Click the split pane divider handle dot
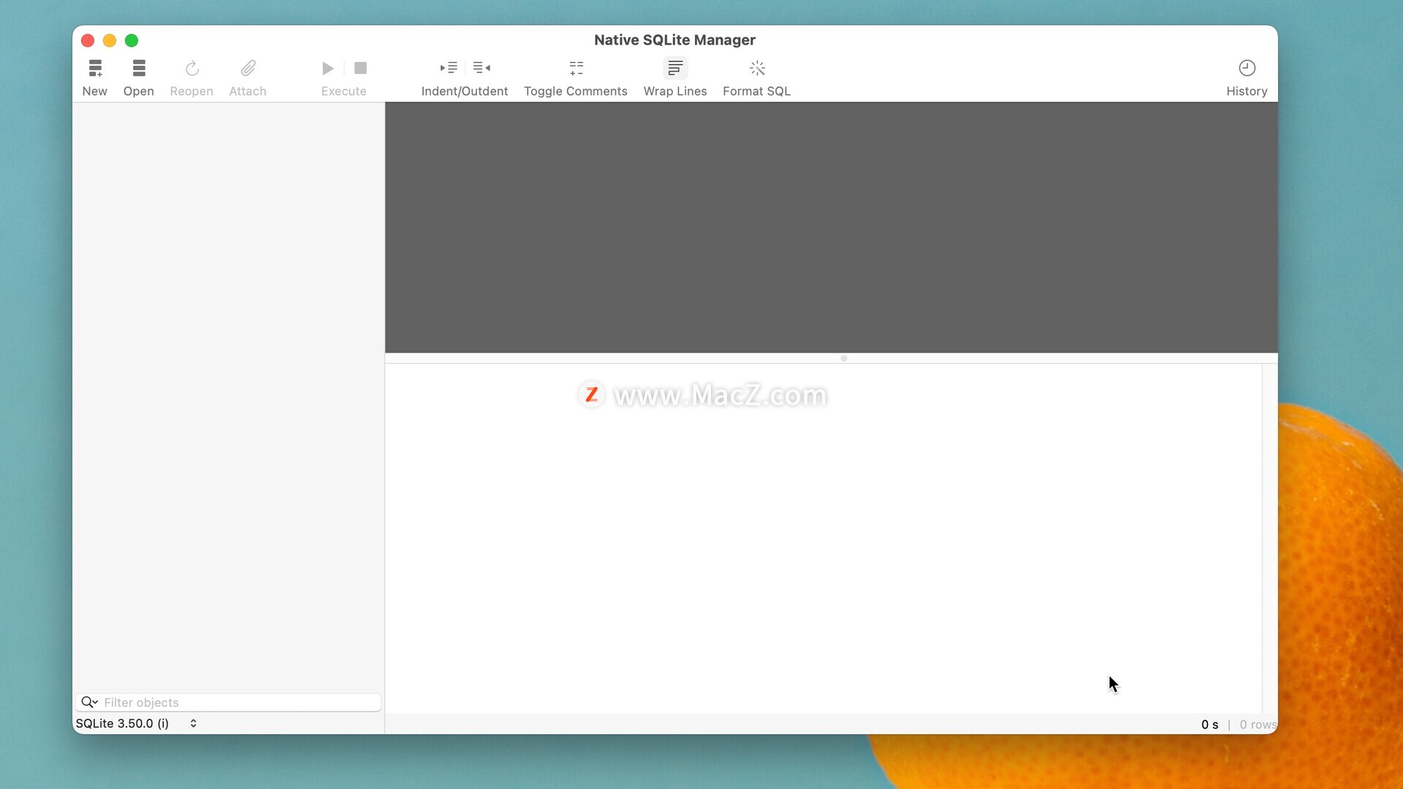The height and width of the screenshot is (789, 1403). 843,359
